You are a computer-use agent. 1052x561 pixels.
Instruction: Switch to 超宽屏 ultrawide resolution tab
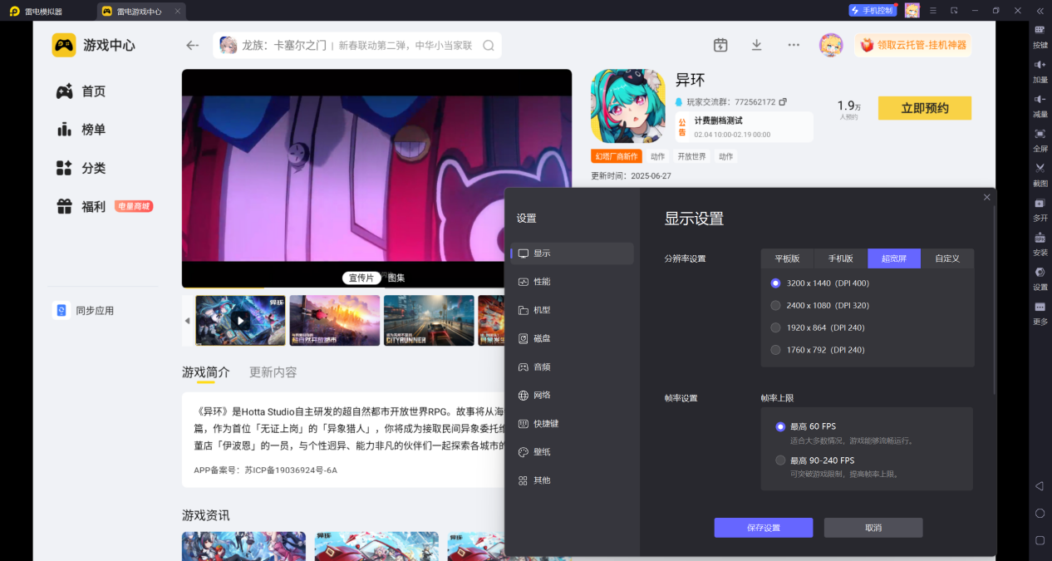(894, 258)
